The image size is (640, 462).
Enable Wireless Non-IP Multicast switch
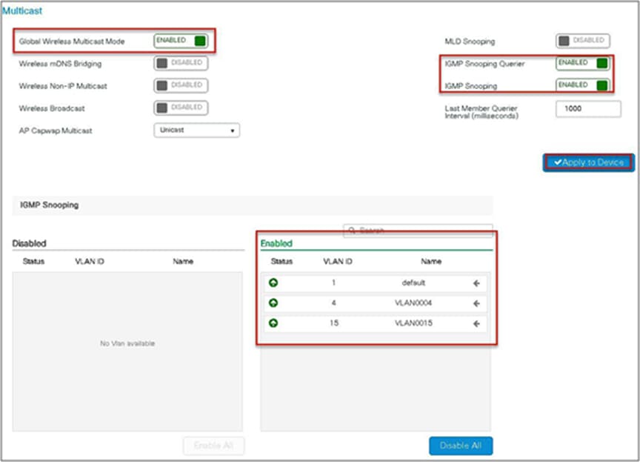pyautogui.click(x=181, y=85)
